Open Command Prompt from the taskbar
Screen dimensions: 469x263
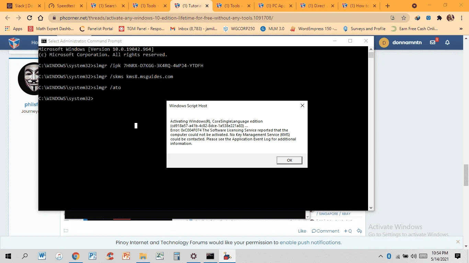[210, 256]
